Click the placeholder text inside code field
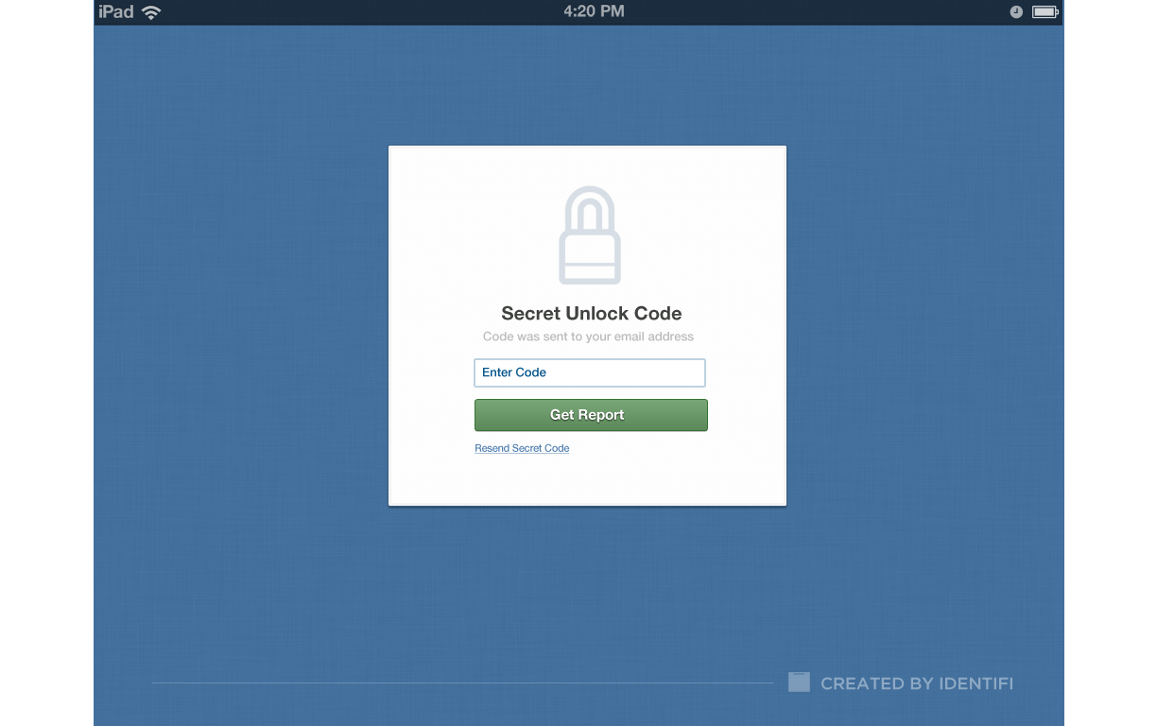 (x=514, y=372)
